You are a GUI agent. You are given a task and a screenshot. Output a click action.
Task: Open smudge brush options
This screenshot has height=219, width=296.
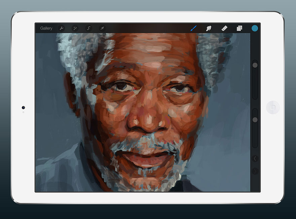tap(209, 28)
